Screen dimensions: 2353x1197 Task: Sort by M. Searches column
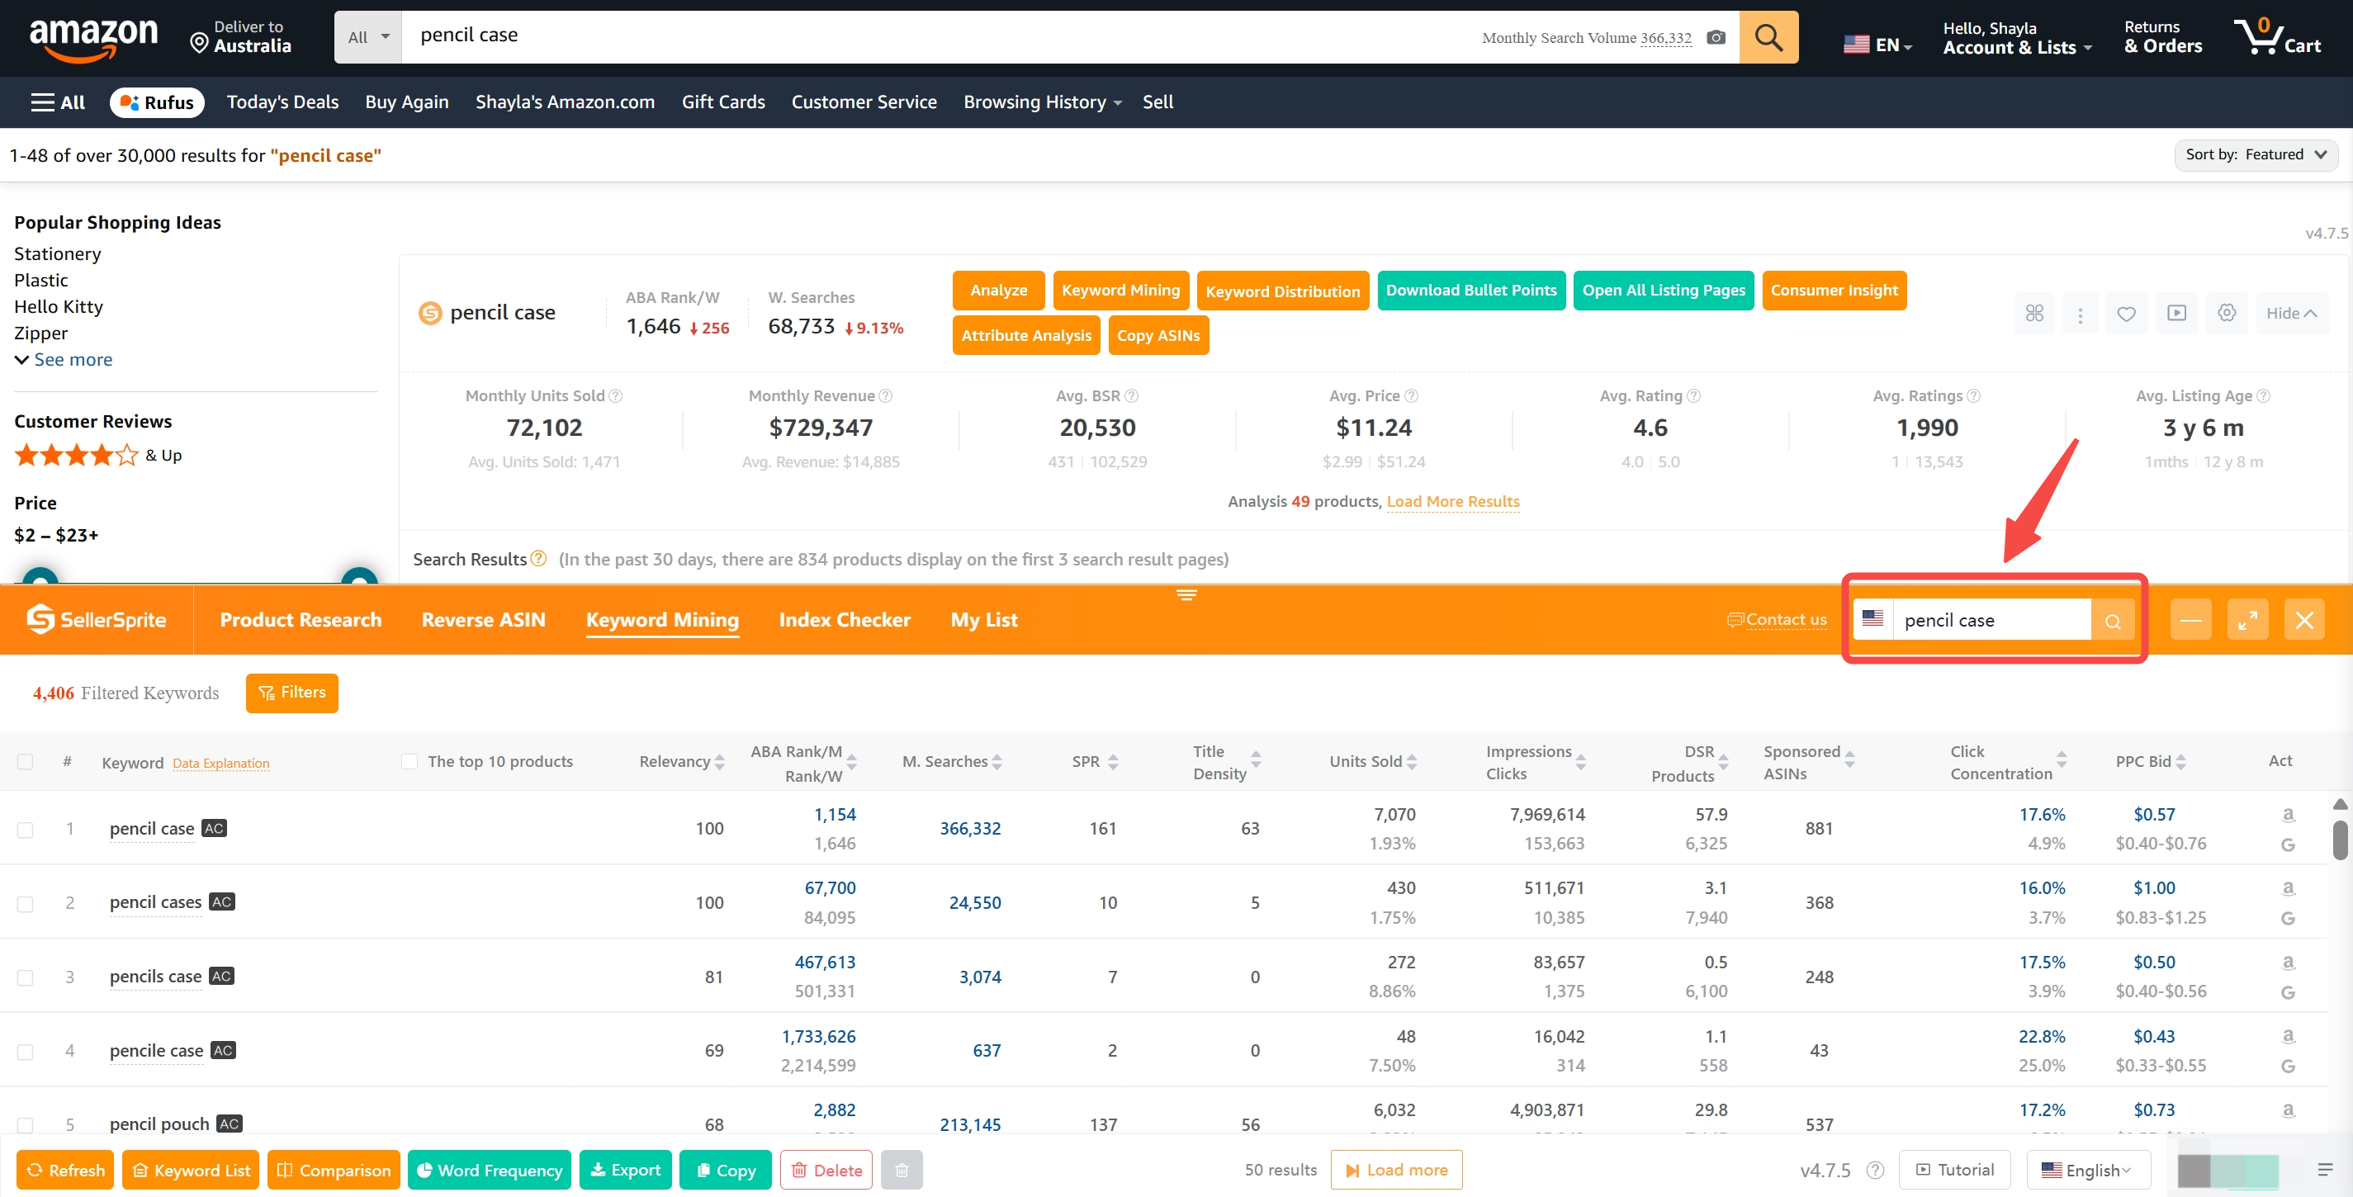click(952, 761)
